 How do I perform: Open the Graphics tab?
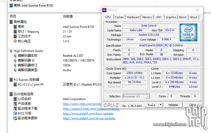coord(171,17)
